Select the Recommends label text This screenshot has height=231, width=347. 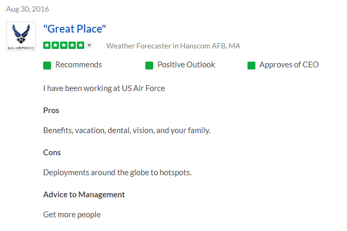(x=78, y=65)
